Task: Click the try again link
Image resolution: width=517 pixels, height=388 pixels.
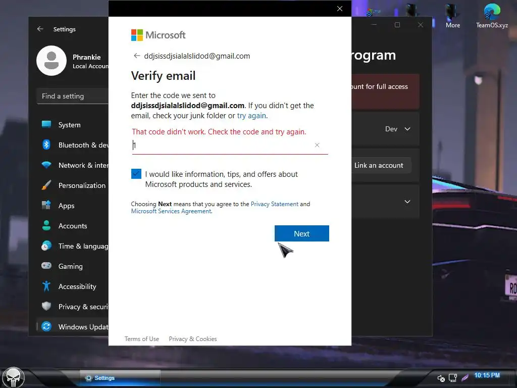Action: (251, 116)
